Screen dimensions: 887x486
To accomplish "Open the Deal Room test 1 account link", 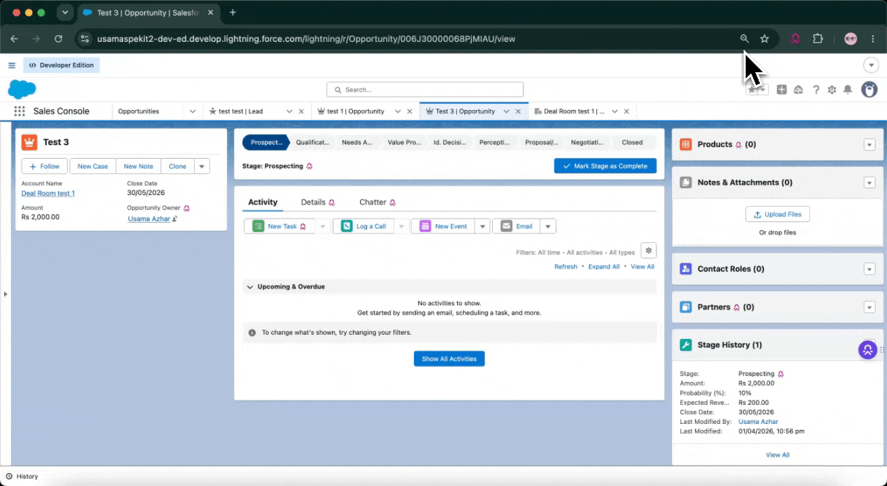I will click(48, 194).
